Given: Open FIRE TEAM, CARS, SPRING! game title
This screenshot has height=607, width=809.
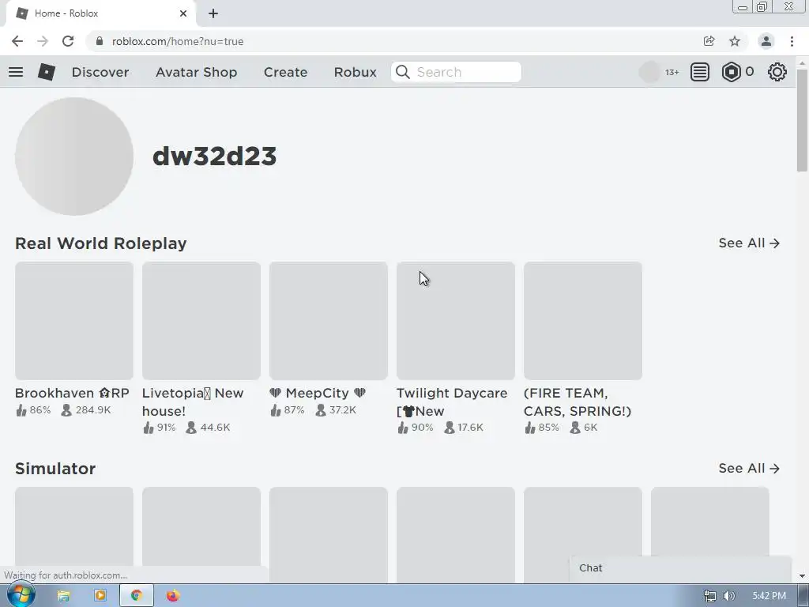Looking at the screenshot, I should click(578, 402).
